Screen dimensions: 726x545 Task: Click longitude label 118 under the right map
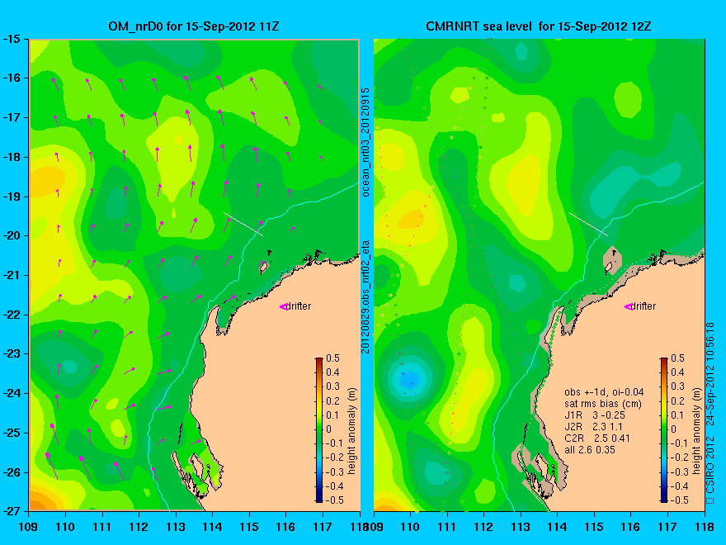pos(705,527)
